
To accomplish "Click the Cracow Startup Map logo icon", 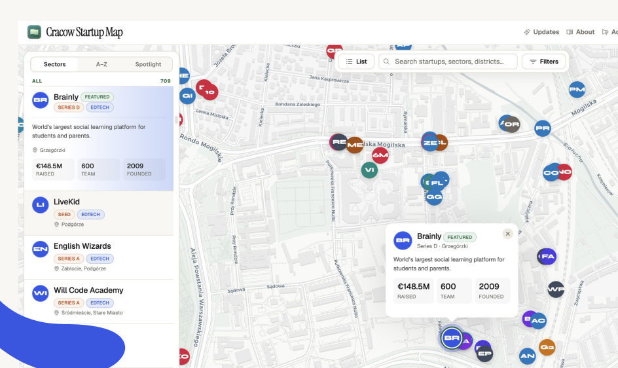I will click(x=34, y=32).
